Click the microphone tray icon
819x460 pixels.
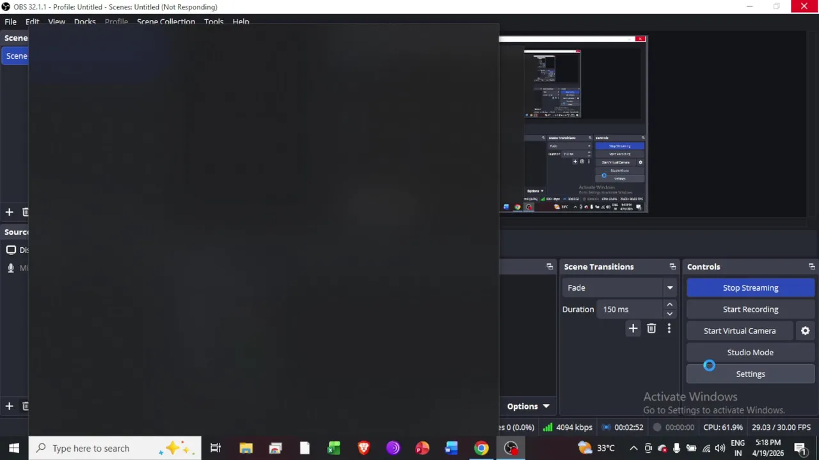[x=677, y=448]
